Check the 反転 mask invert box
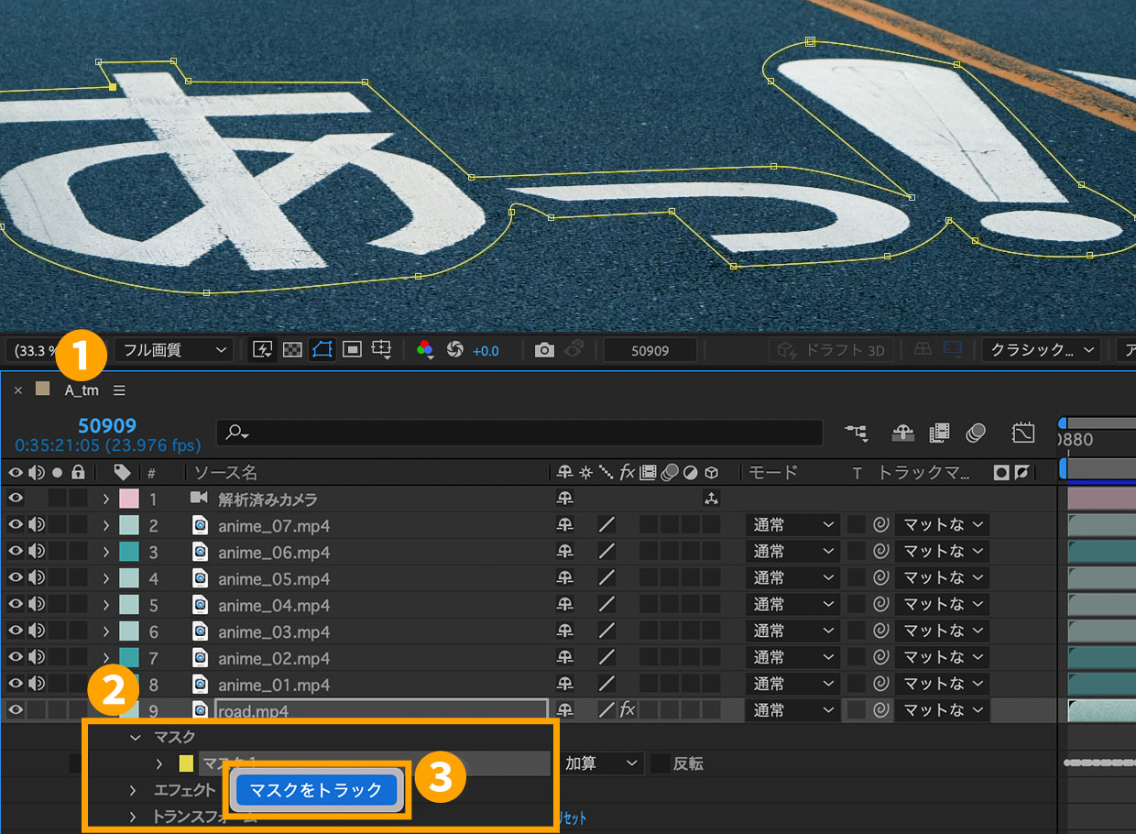 pyautogui.click(x=661, y=763)
